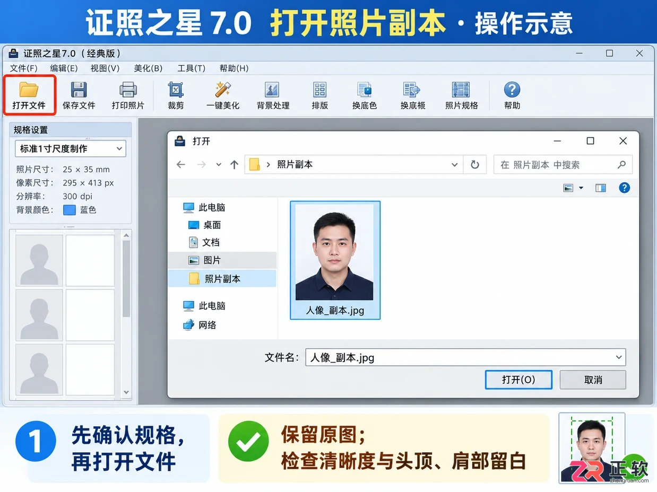657x492 pixels.
Task: Open the 编辑(E) menu
Action: coord(64,68)
